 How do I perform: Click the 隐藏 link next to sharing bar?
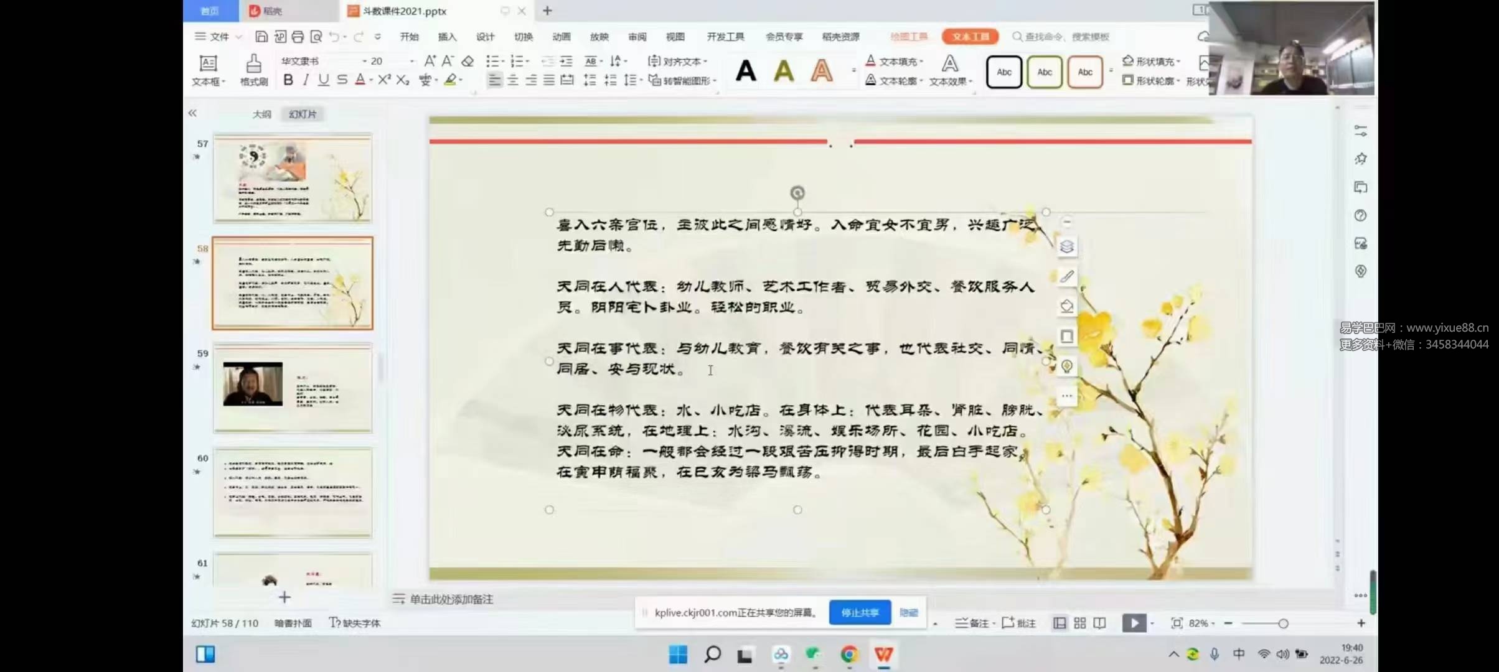point(909,612)
